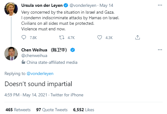
Task: Open the share icon on Ursula's tweet
Action: click(x=137, y=37)
